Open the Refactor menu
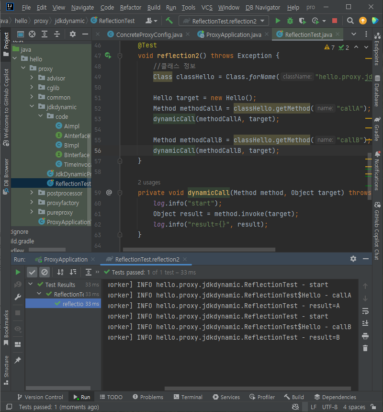 (x=131, y=8)
